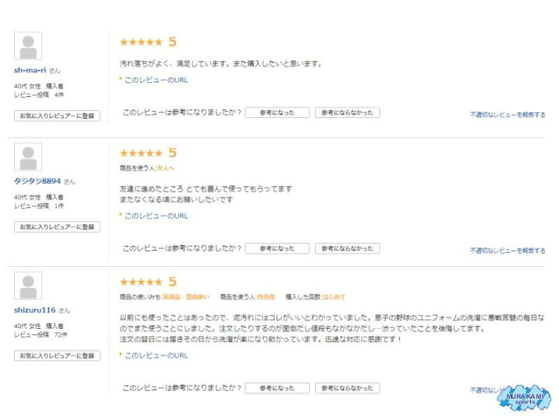
Task: Click タジタジ8894's avatar icon
Action: pos(28,157)
